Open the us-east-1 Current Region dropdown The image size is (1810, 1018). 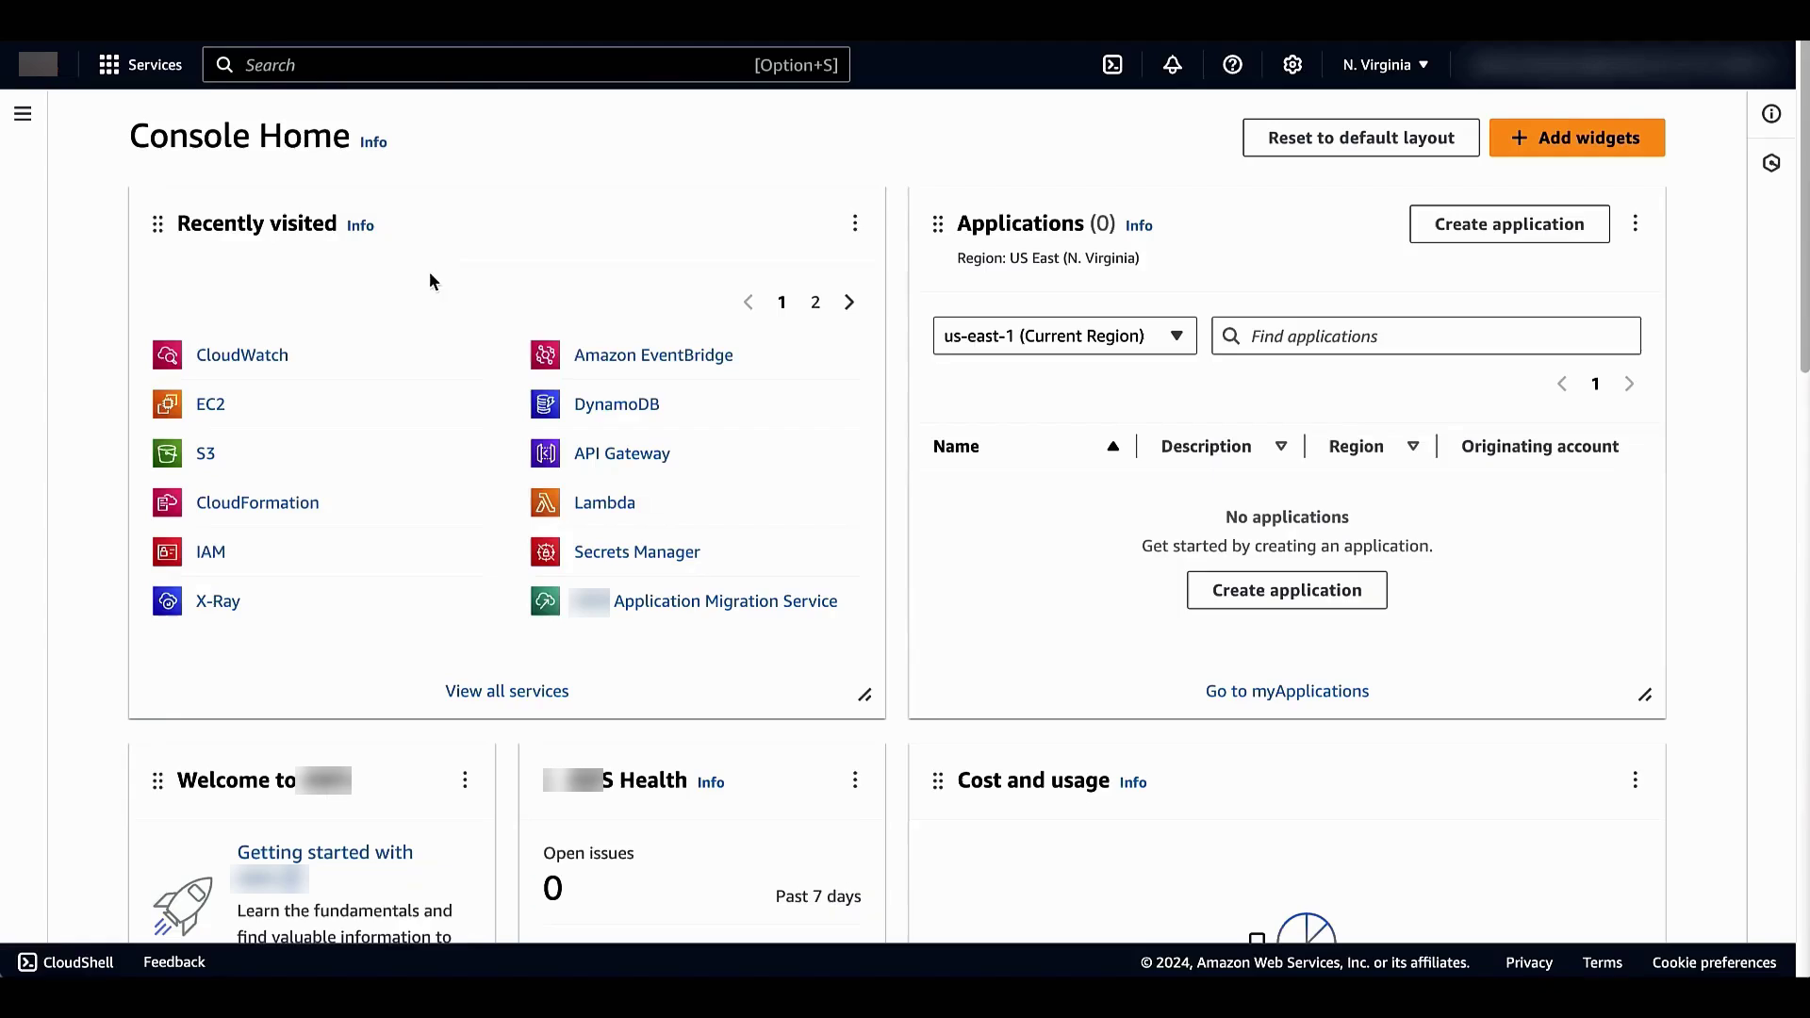[x=1064, y=337]
